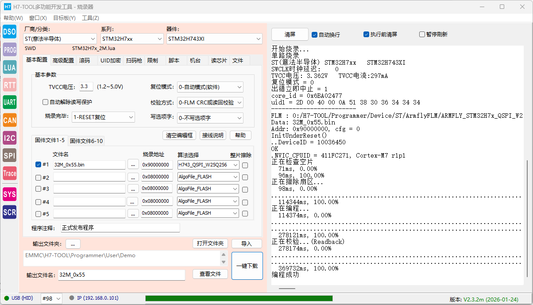This screenshot has width=533, height=305.
Task: Open the DSO oscilloscope module
Action: (10, 32)
